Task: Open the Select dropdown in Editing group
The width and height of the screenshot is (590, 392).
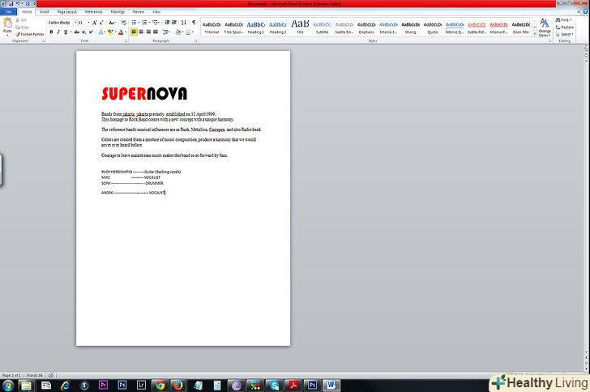Action: (564, 34)
